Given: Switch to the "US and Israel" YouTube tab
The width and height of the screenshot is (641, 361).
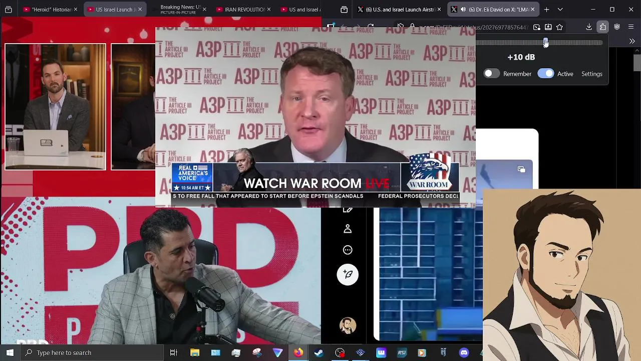Looking at the screenshot, I should [300, 10].
